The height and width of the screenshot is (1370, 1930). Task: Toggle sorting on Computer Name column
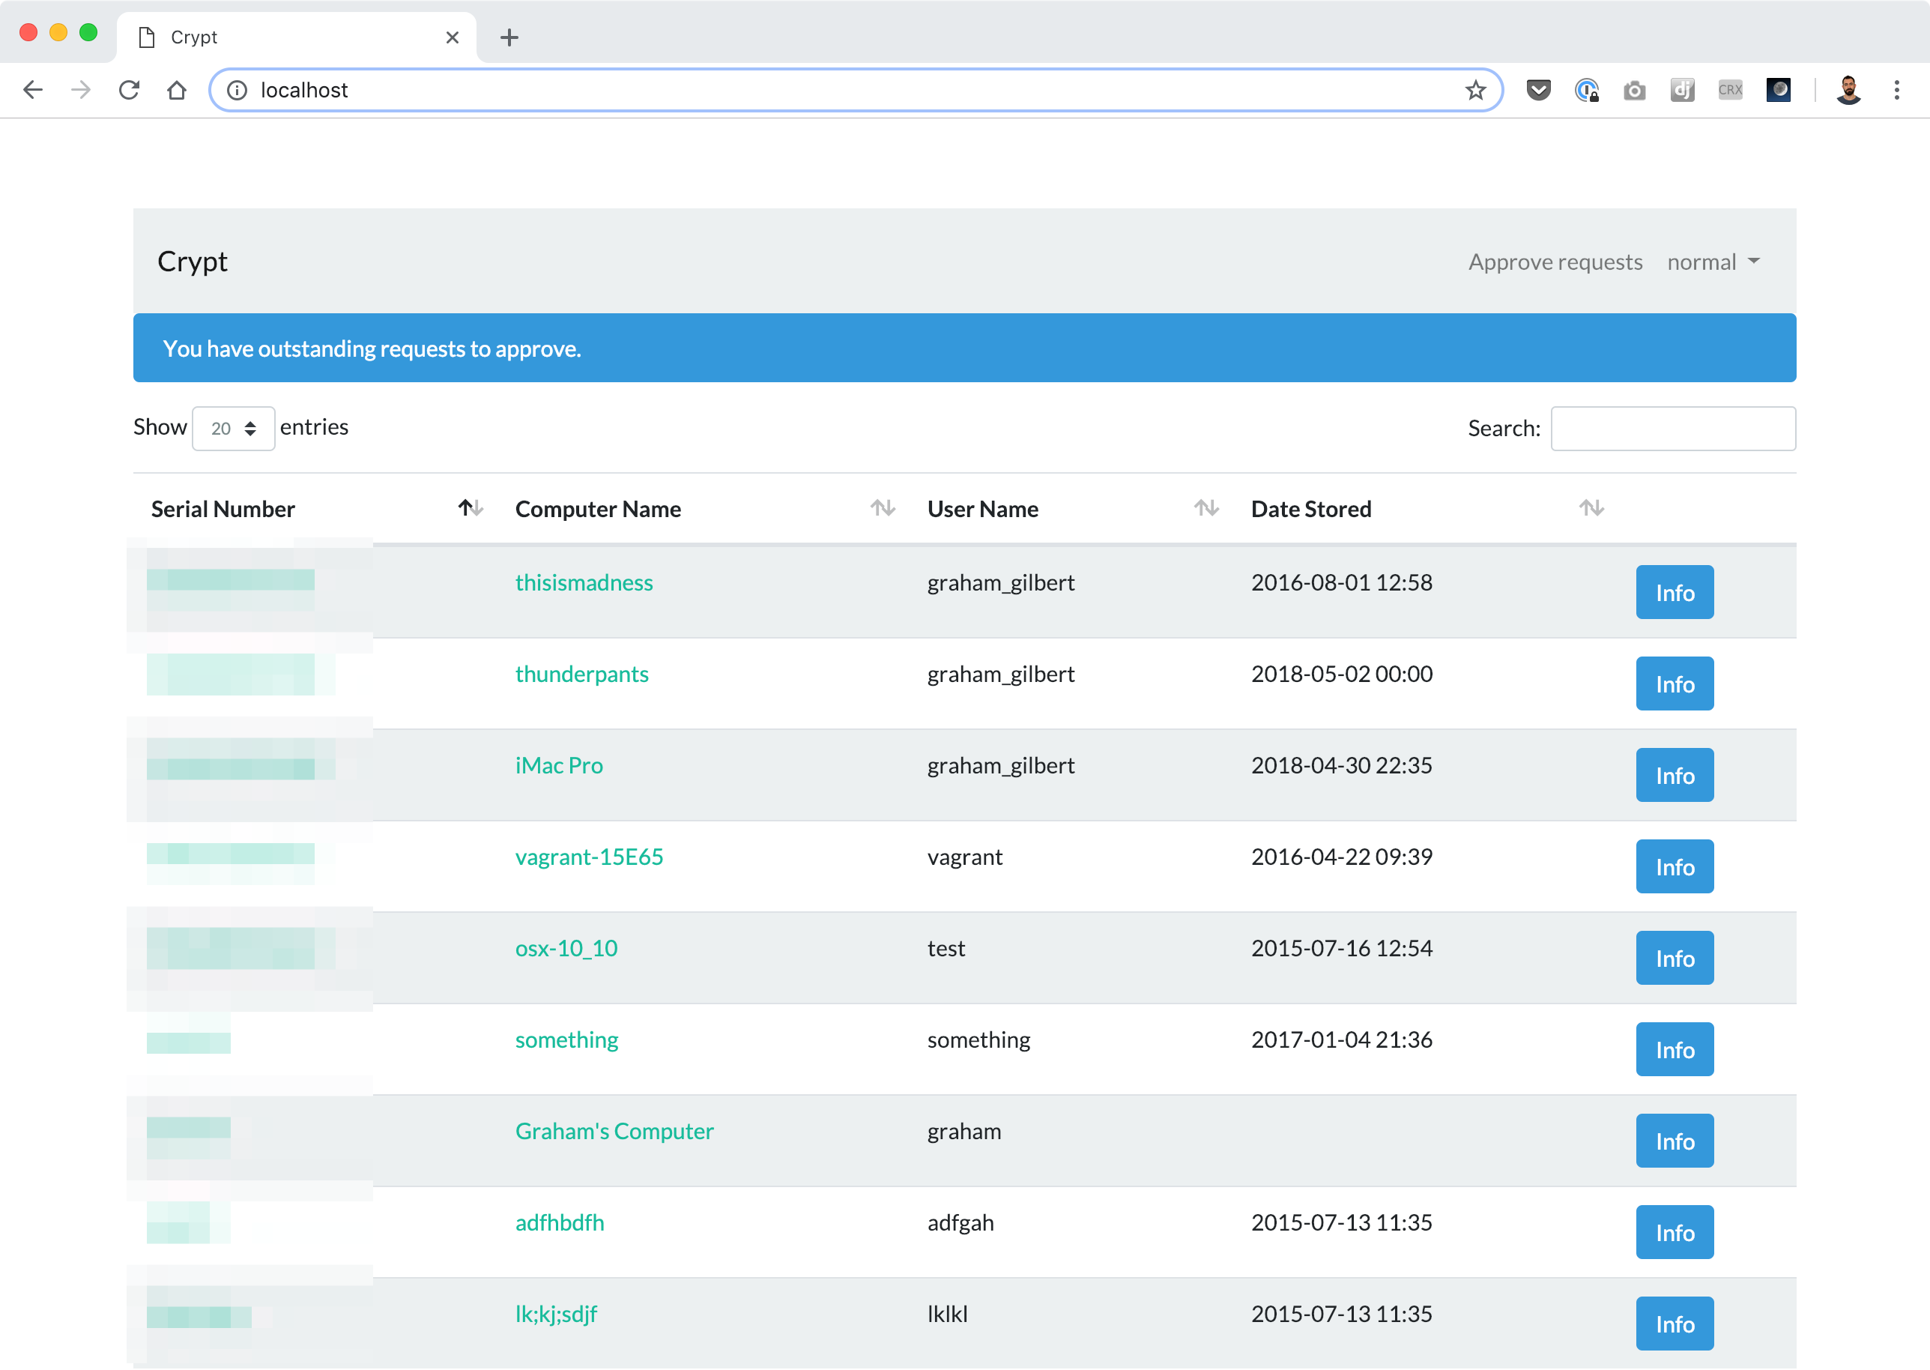[x=882, y=508]
